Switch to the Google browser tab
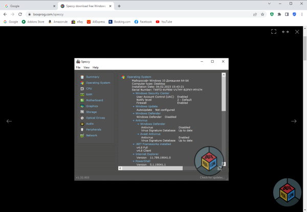The height and width of the screenshot is (212, 307). (x=30, y=6)
